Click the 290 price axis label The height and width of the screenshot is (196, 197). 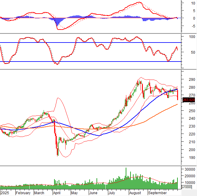click(189, 80)
